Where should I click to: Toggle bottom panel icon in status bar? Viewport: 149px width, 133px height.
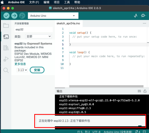(144, 132)
